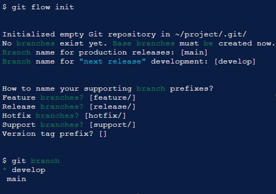Click the asterisk marking the current branch
Viewport: 276px width, 194px height.
coord(5,170)
